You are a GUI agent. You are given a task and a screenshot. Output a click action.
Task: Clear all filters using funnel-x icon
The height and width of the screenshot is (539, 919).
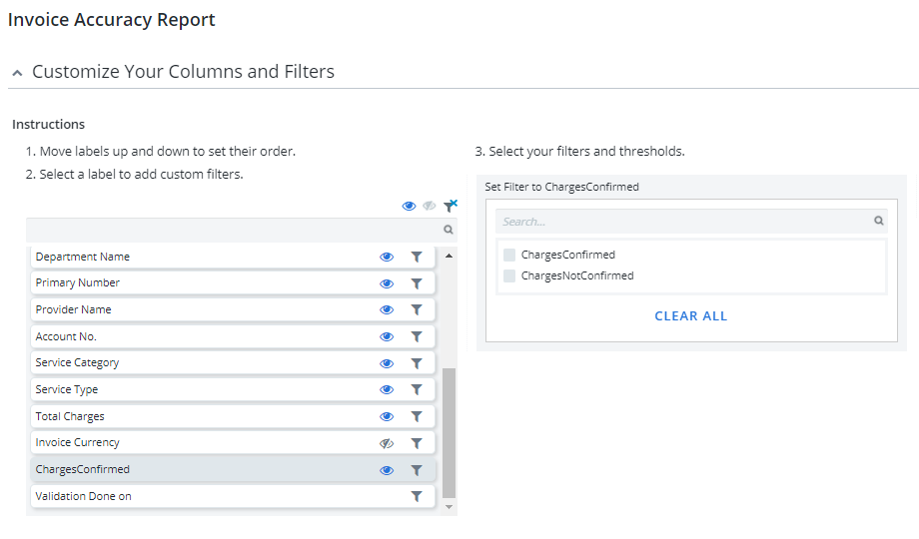451,206
